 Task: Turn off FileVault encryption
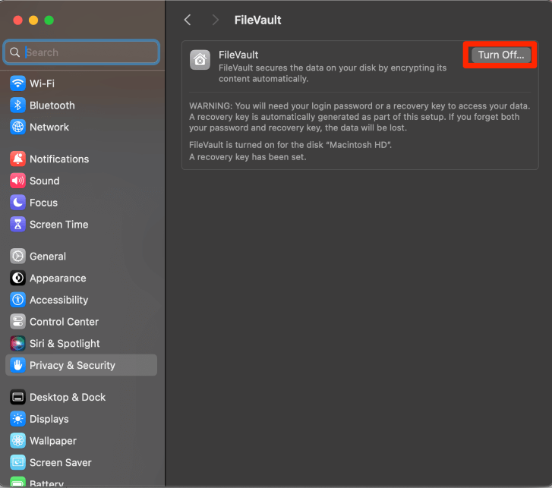coord(500,55)
